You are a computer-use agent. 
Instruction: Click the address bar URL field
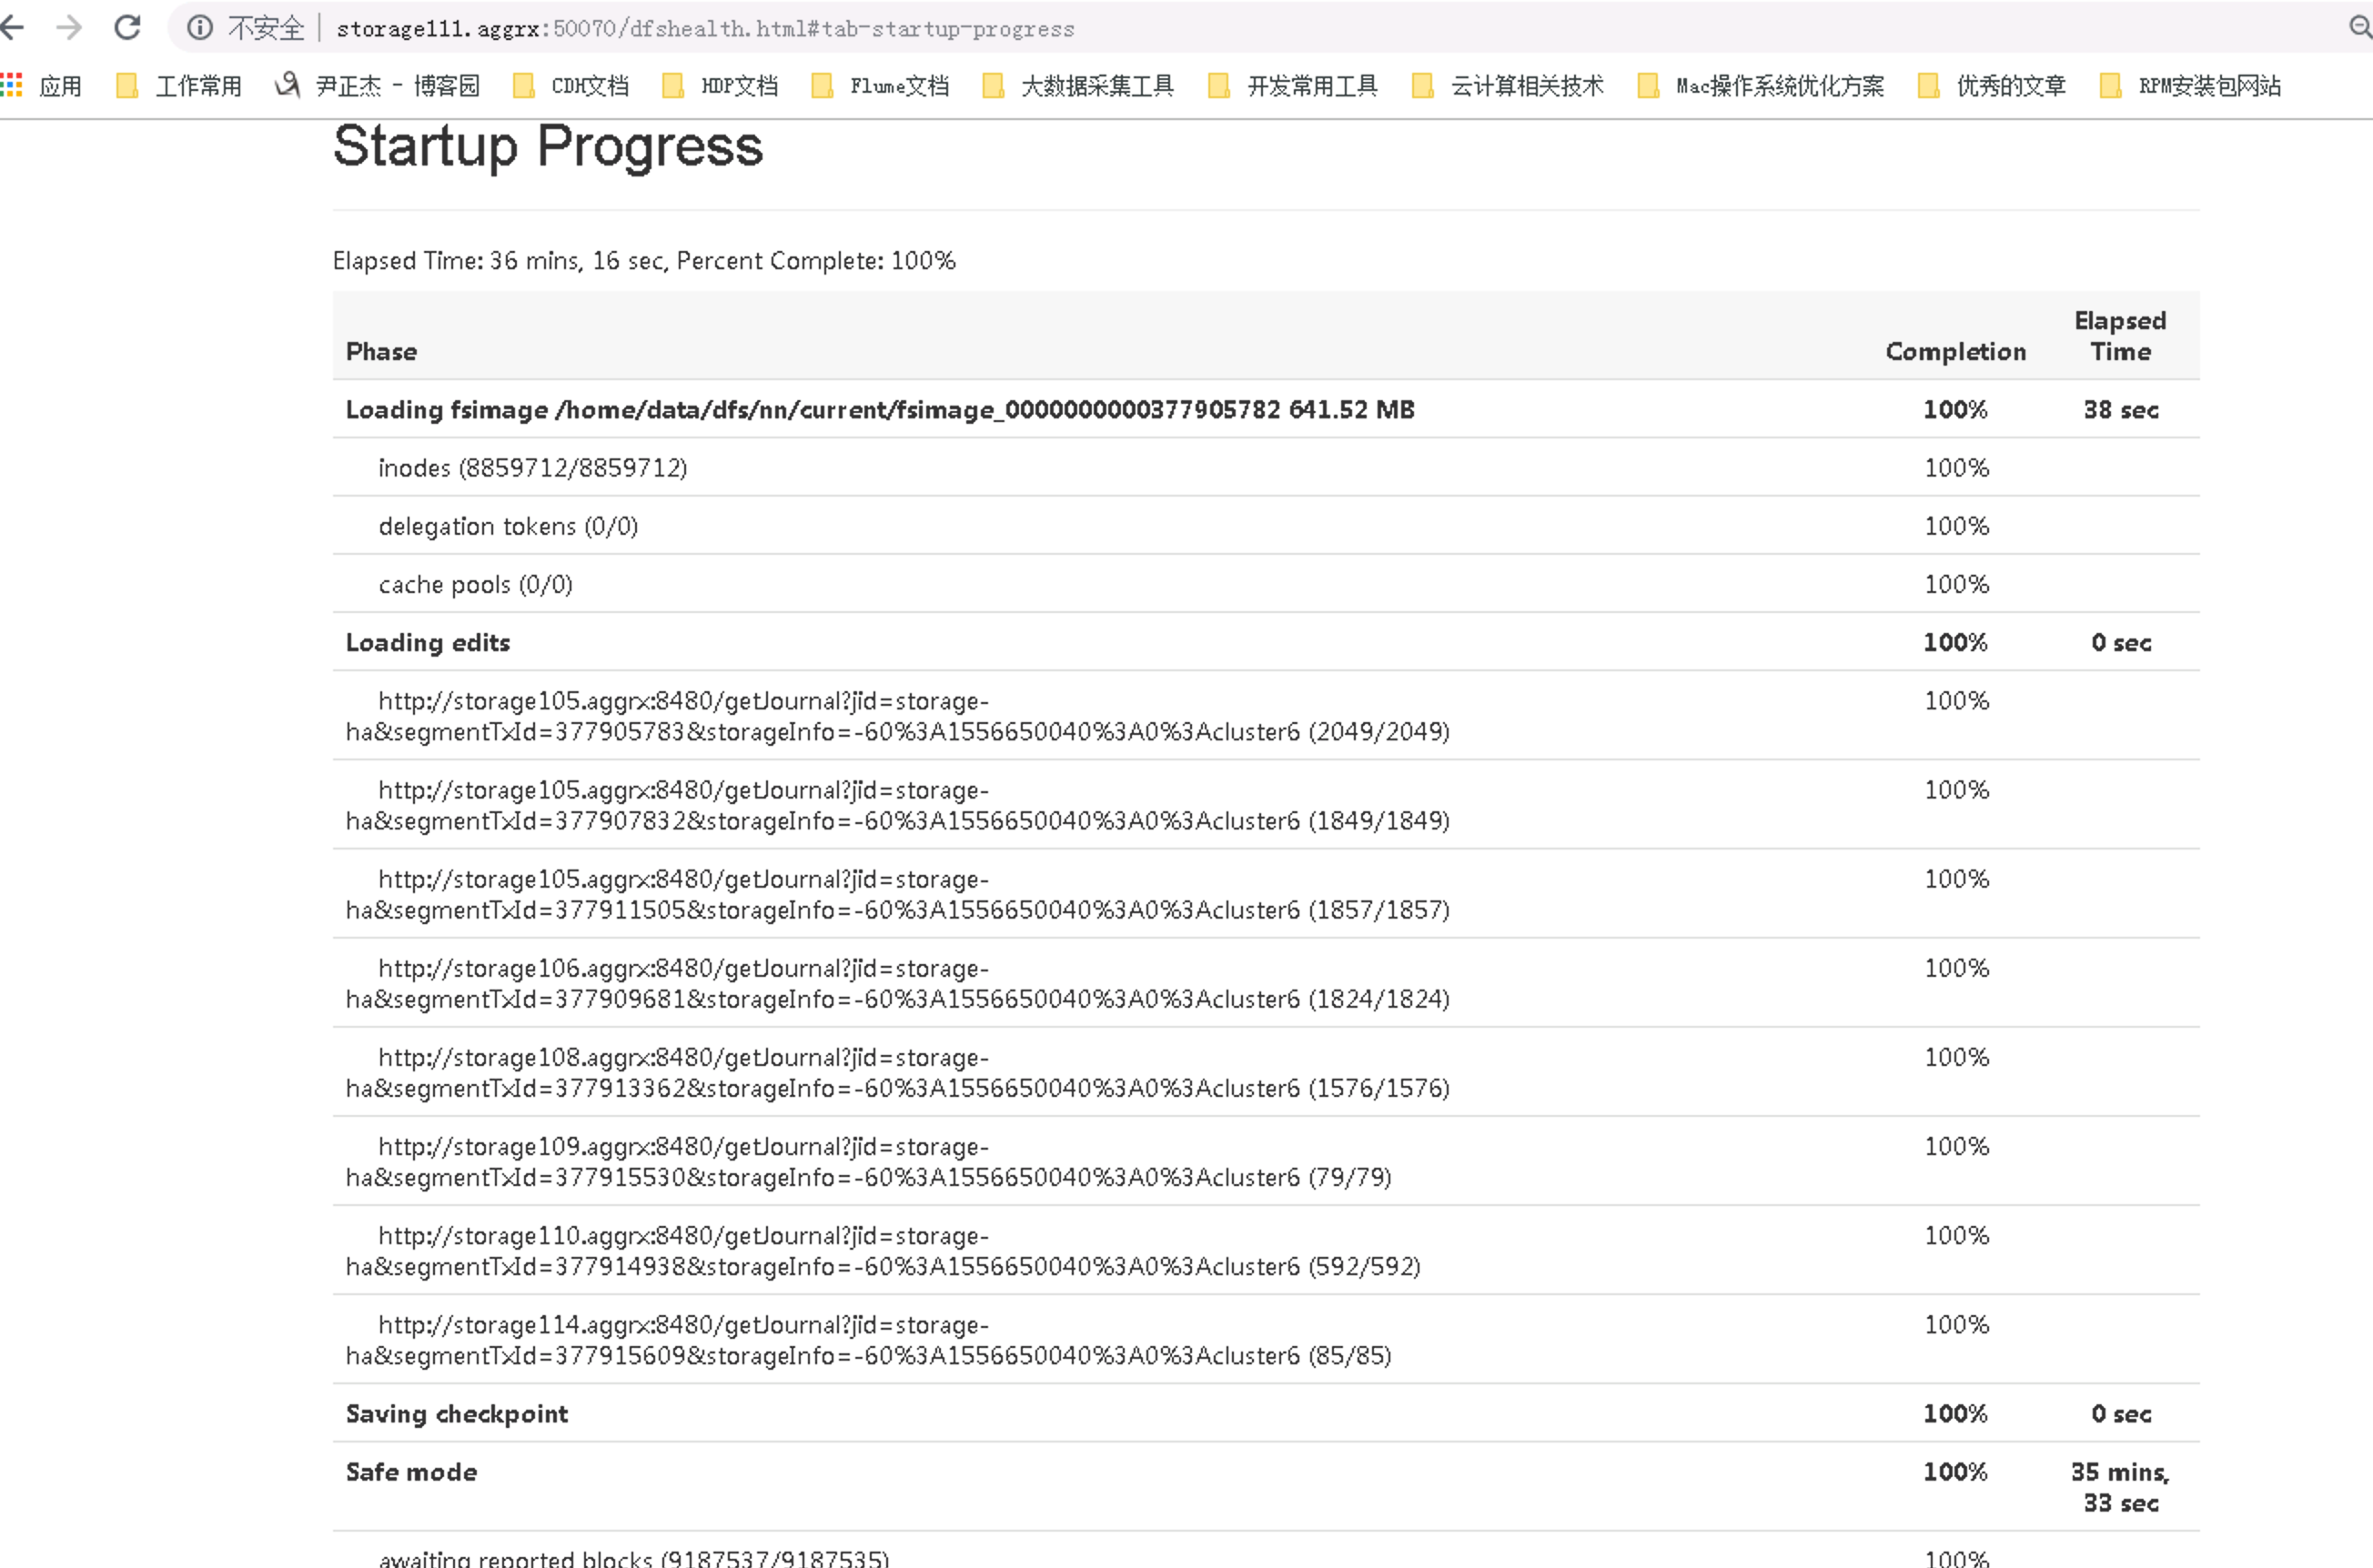click(x=705, y=29)
